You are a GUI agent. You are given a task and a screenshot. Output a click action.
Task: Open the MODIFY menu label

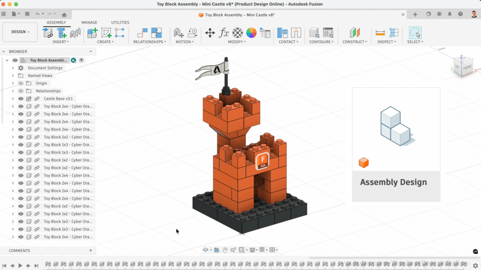point(237,42)
